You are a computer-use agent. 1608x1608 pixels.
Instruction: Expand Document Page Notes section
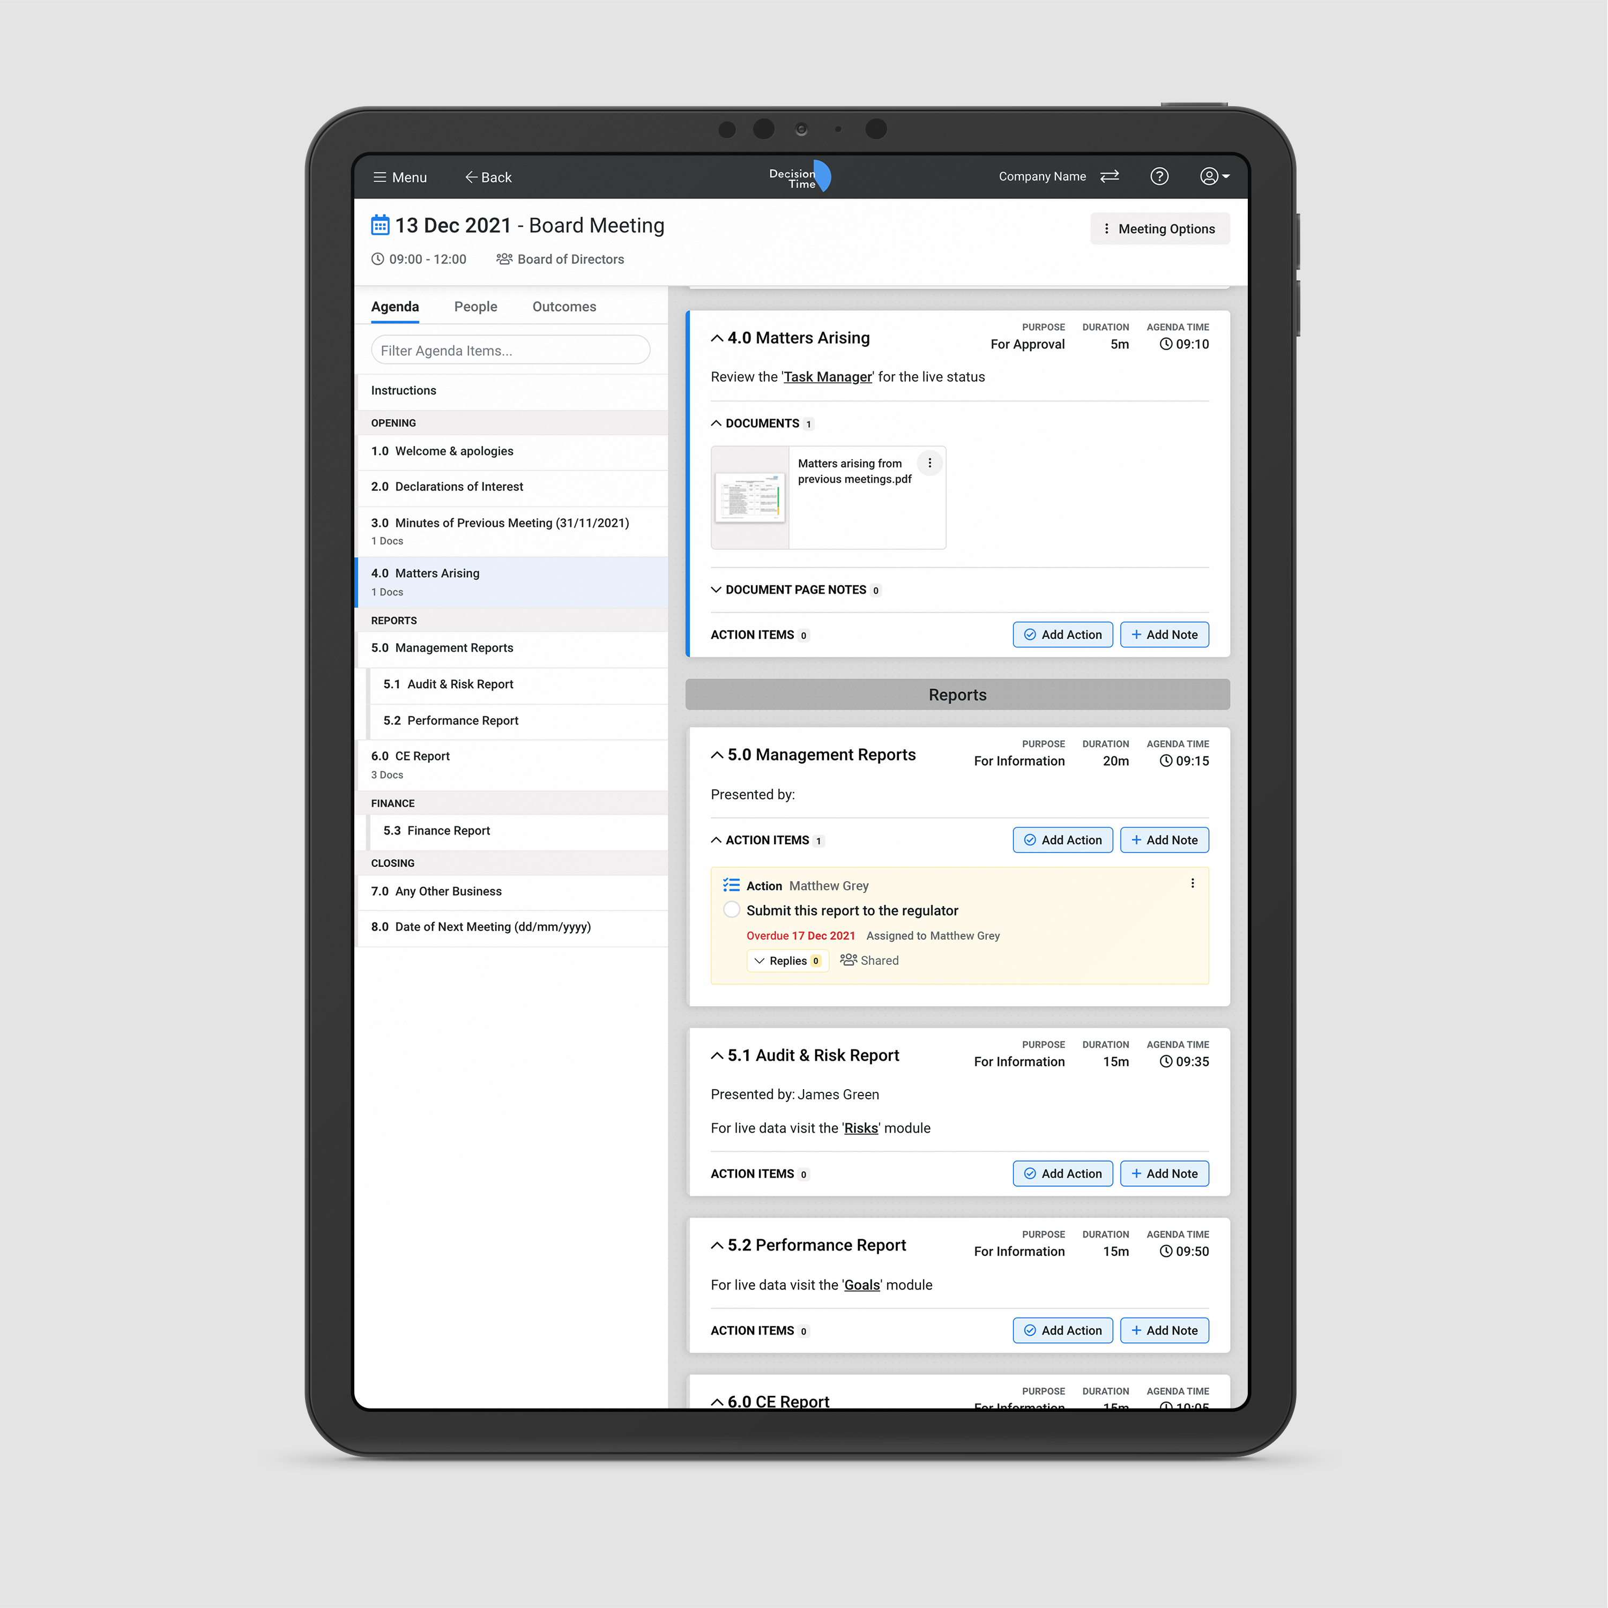click(716, 589)
